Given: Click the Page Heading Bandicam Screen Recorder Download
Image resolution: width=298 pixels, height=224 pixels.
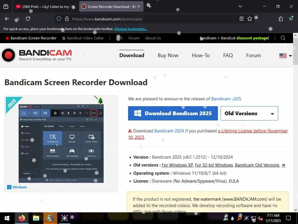Looking at the screenshot, I should click(76, 83).
